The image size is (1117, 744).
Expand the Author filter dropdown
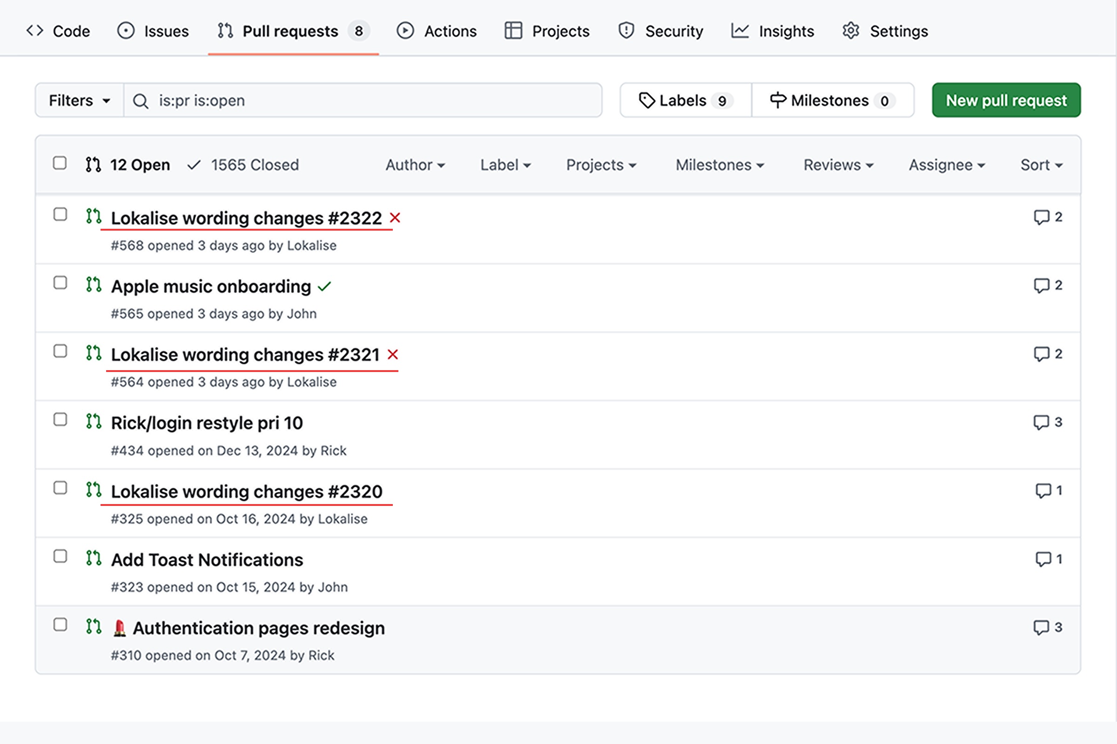415,165
